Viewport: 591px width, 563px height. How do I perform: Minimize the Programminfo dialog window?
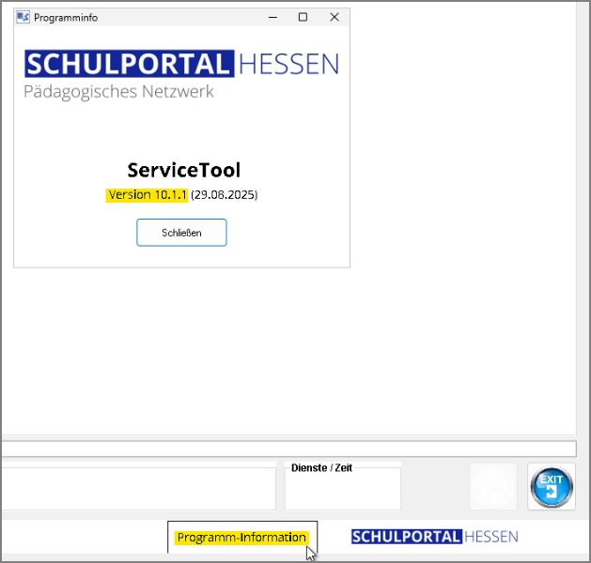(272, 17)
